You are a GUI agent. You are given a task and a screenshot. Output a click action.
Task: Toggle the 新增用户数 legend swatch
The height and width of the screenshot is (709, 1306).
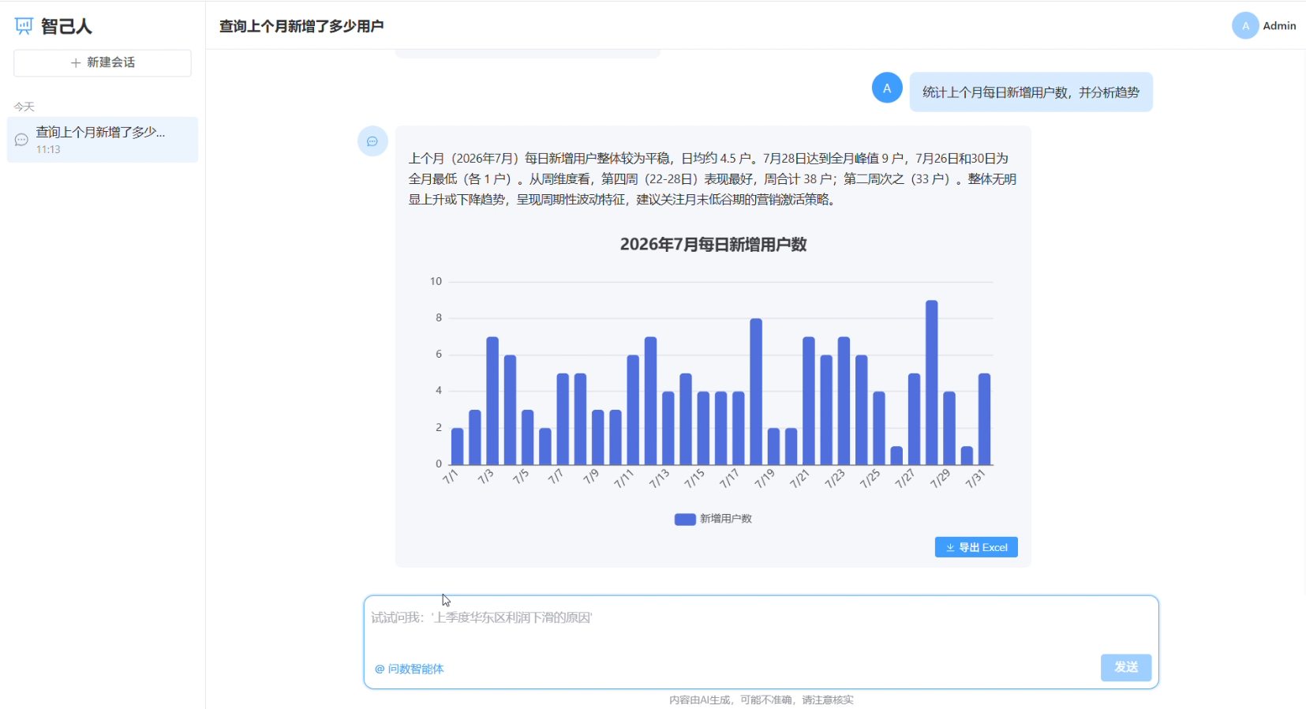685,519
